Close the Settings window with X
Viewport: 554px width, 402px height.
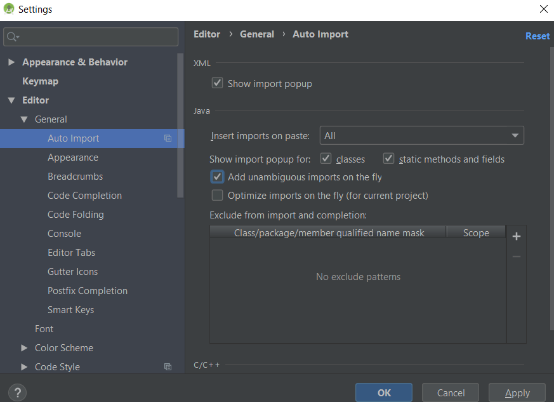[544, 9]
